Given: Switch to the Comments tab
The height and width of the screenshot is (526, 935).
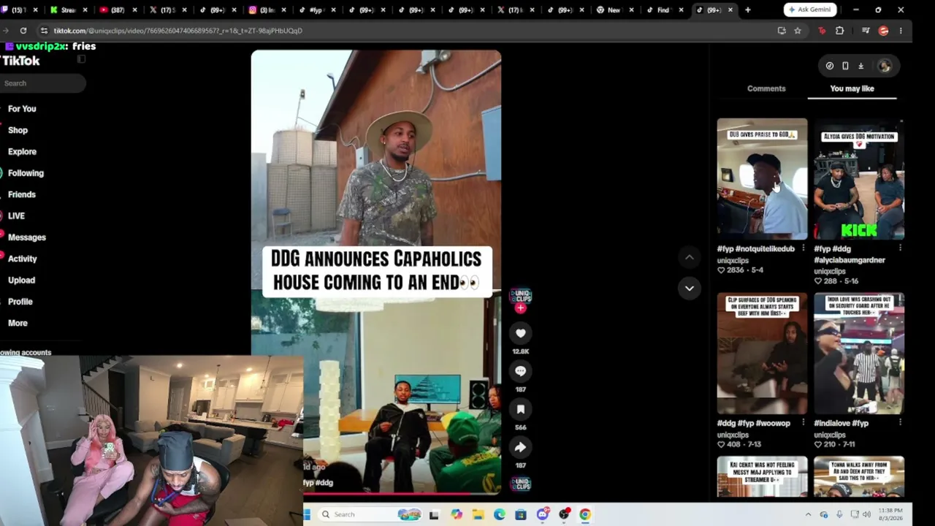Looking at the screenshot, I should click(766, 88).
